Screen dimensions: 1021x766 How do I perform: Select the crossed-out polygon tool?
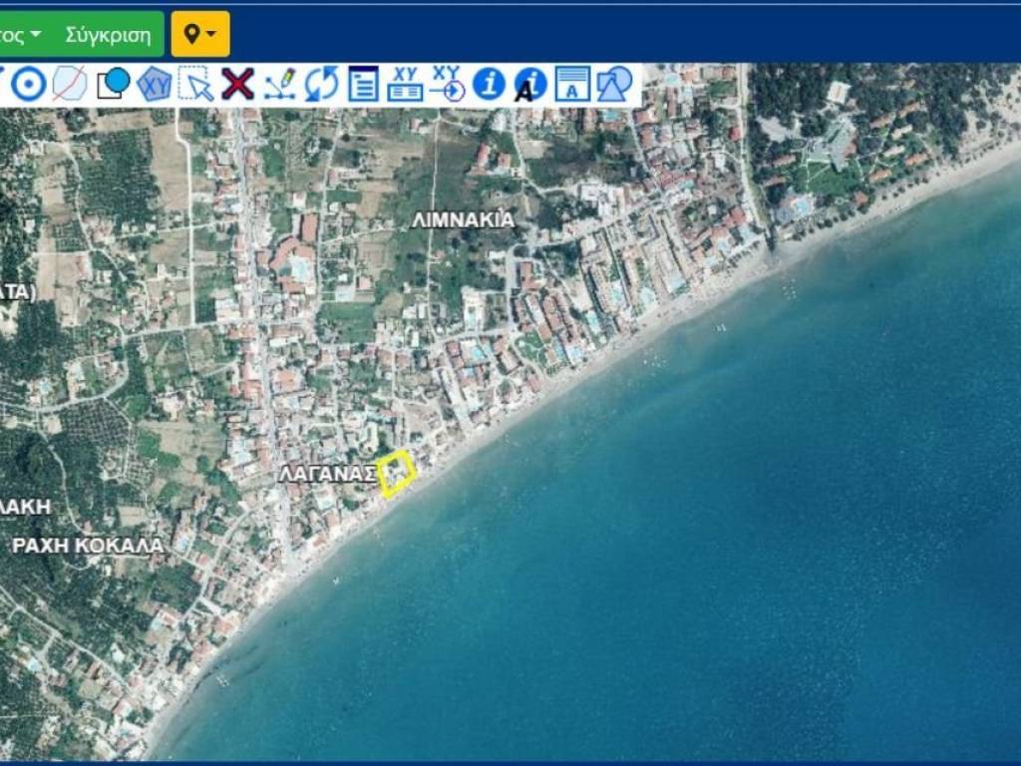click(x=69, y=85)
